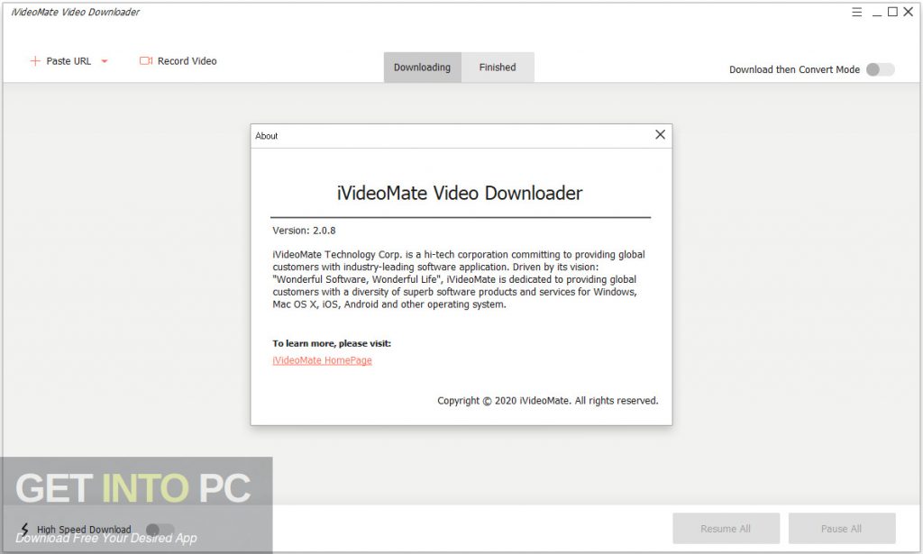Image resolution: width=923 pixels, height=554 pixels.
Task: Switch to the Downloading tab
Action: coord(422,67)
